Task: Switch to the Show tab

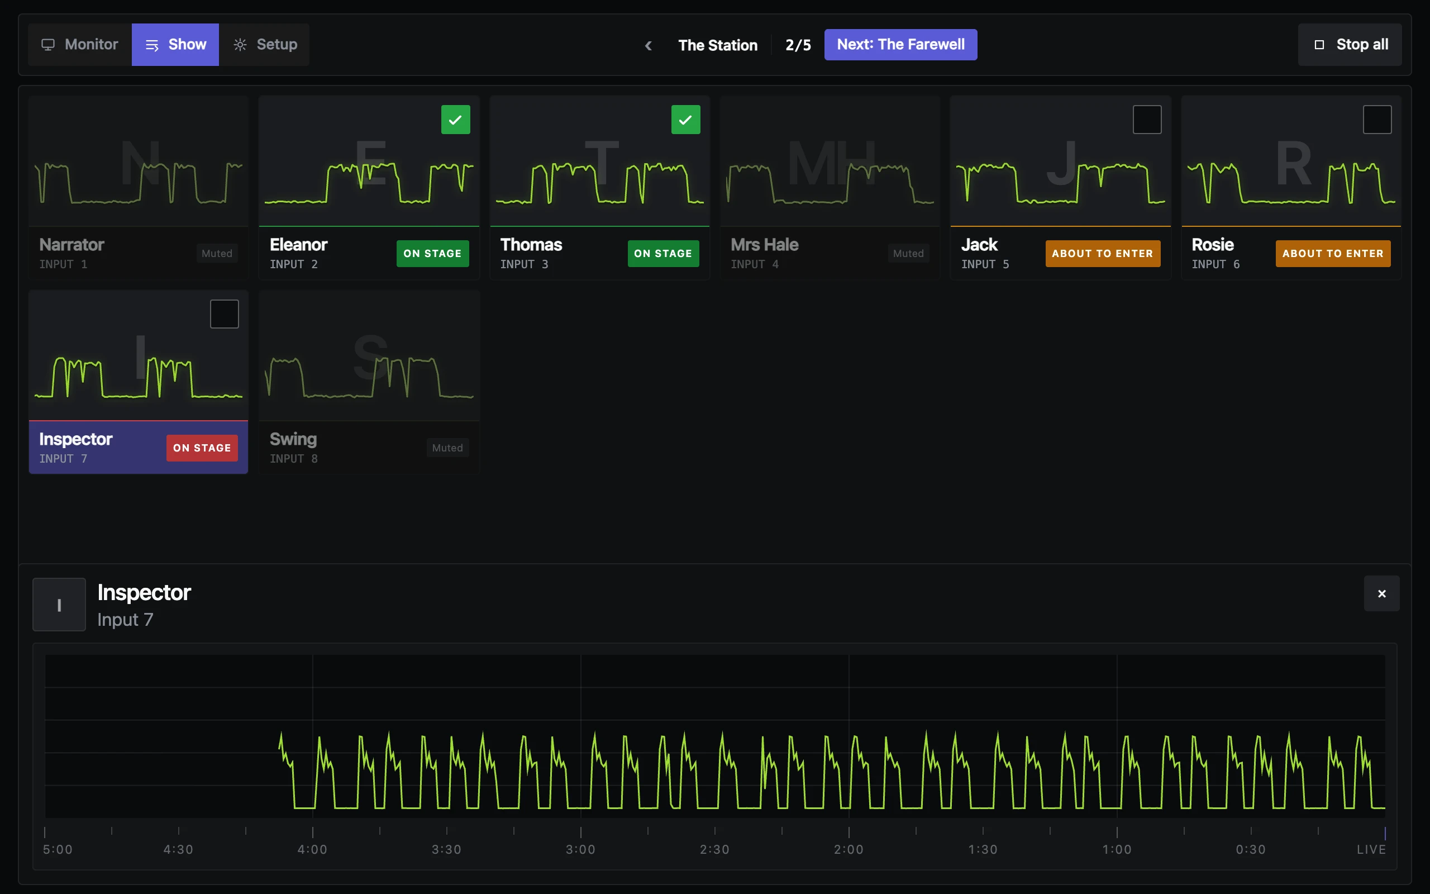Action: pos(175,44)
